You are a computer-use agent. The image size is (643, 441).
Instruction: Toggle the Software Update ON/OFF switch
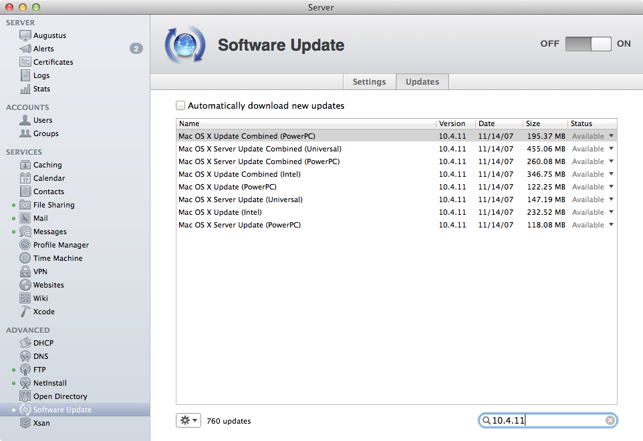pos(588,44)
